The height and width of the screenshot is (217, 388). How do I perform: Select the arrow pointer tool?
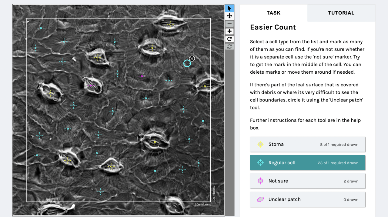(x=229, y=8)
